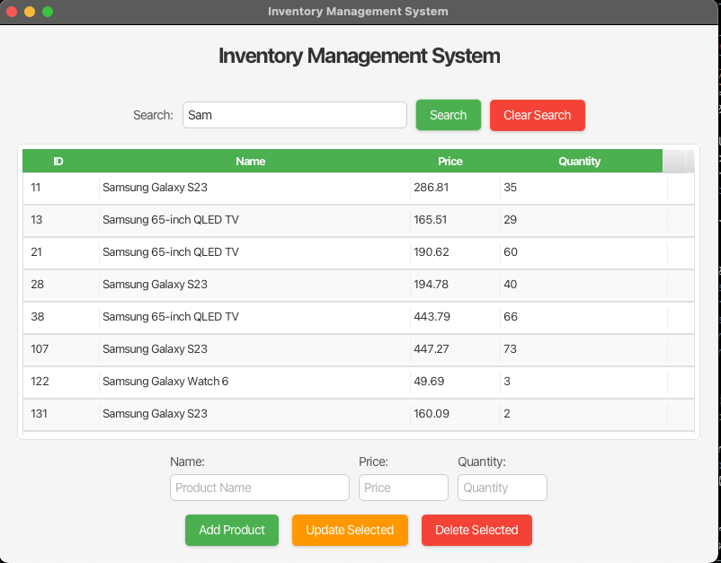Click the quantity cell 35
Screen dimensions: 721x563
(583, 188)
